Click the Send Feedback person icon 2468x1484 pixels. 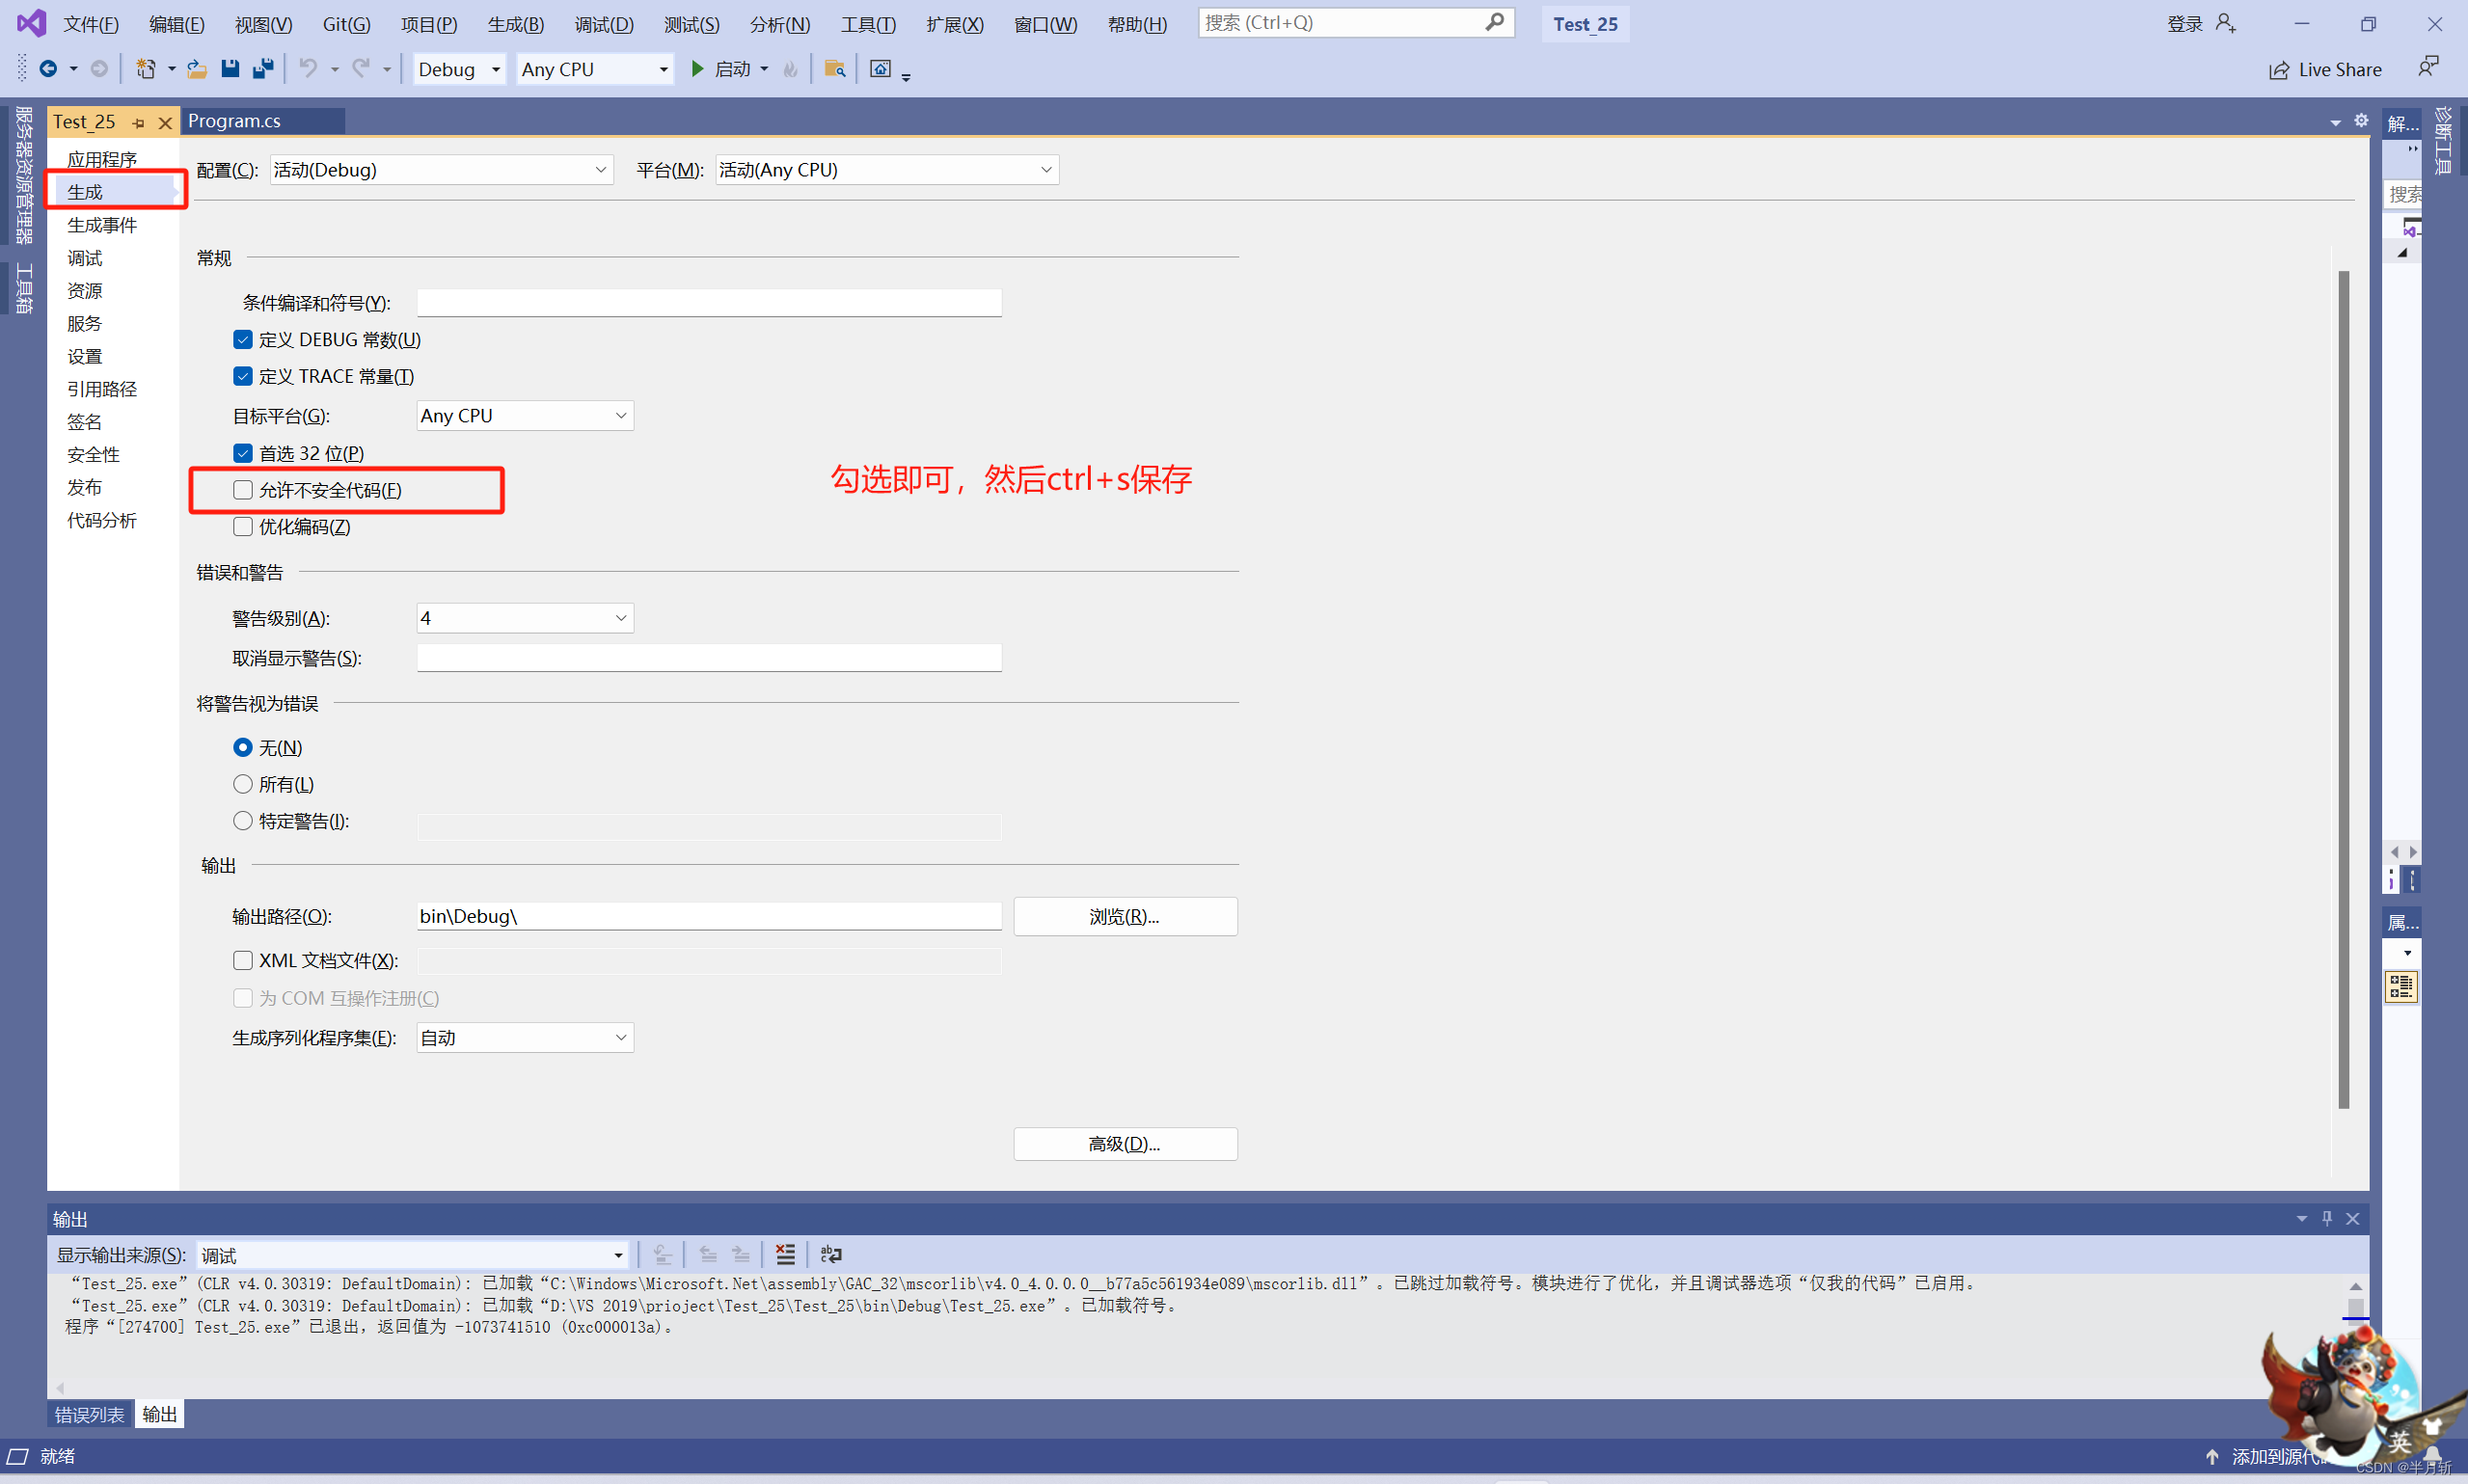pos(2428,67)
